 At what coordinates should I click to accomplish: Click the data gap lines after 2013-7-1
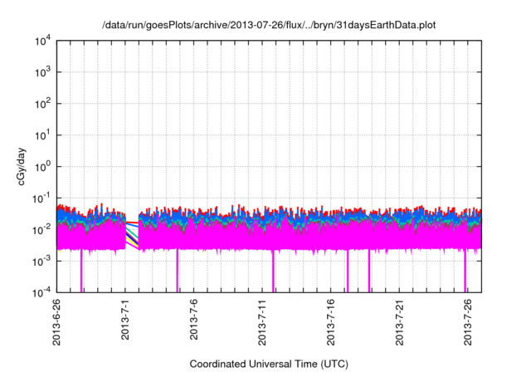point(132,236)
